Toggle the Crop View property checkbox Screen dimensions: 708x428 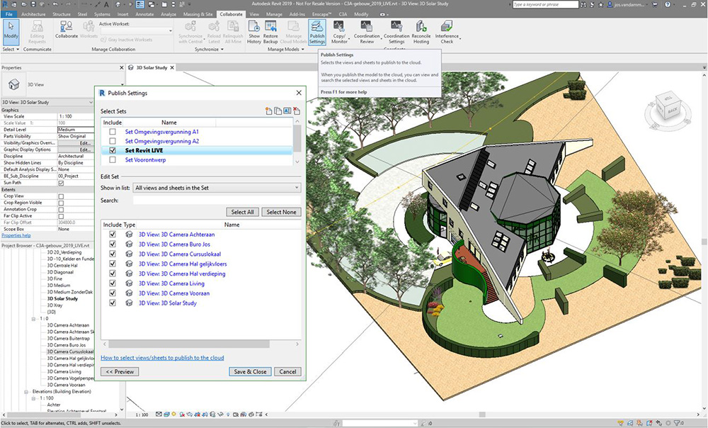click(61, 196)
